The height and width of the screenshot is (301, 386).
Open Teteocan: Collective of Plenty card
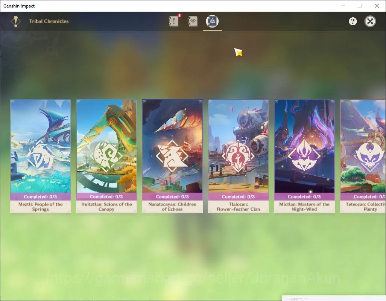(x=363, y=156)
